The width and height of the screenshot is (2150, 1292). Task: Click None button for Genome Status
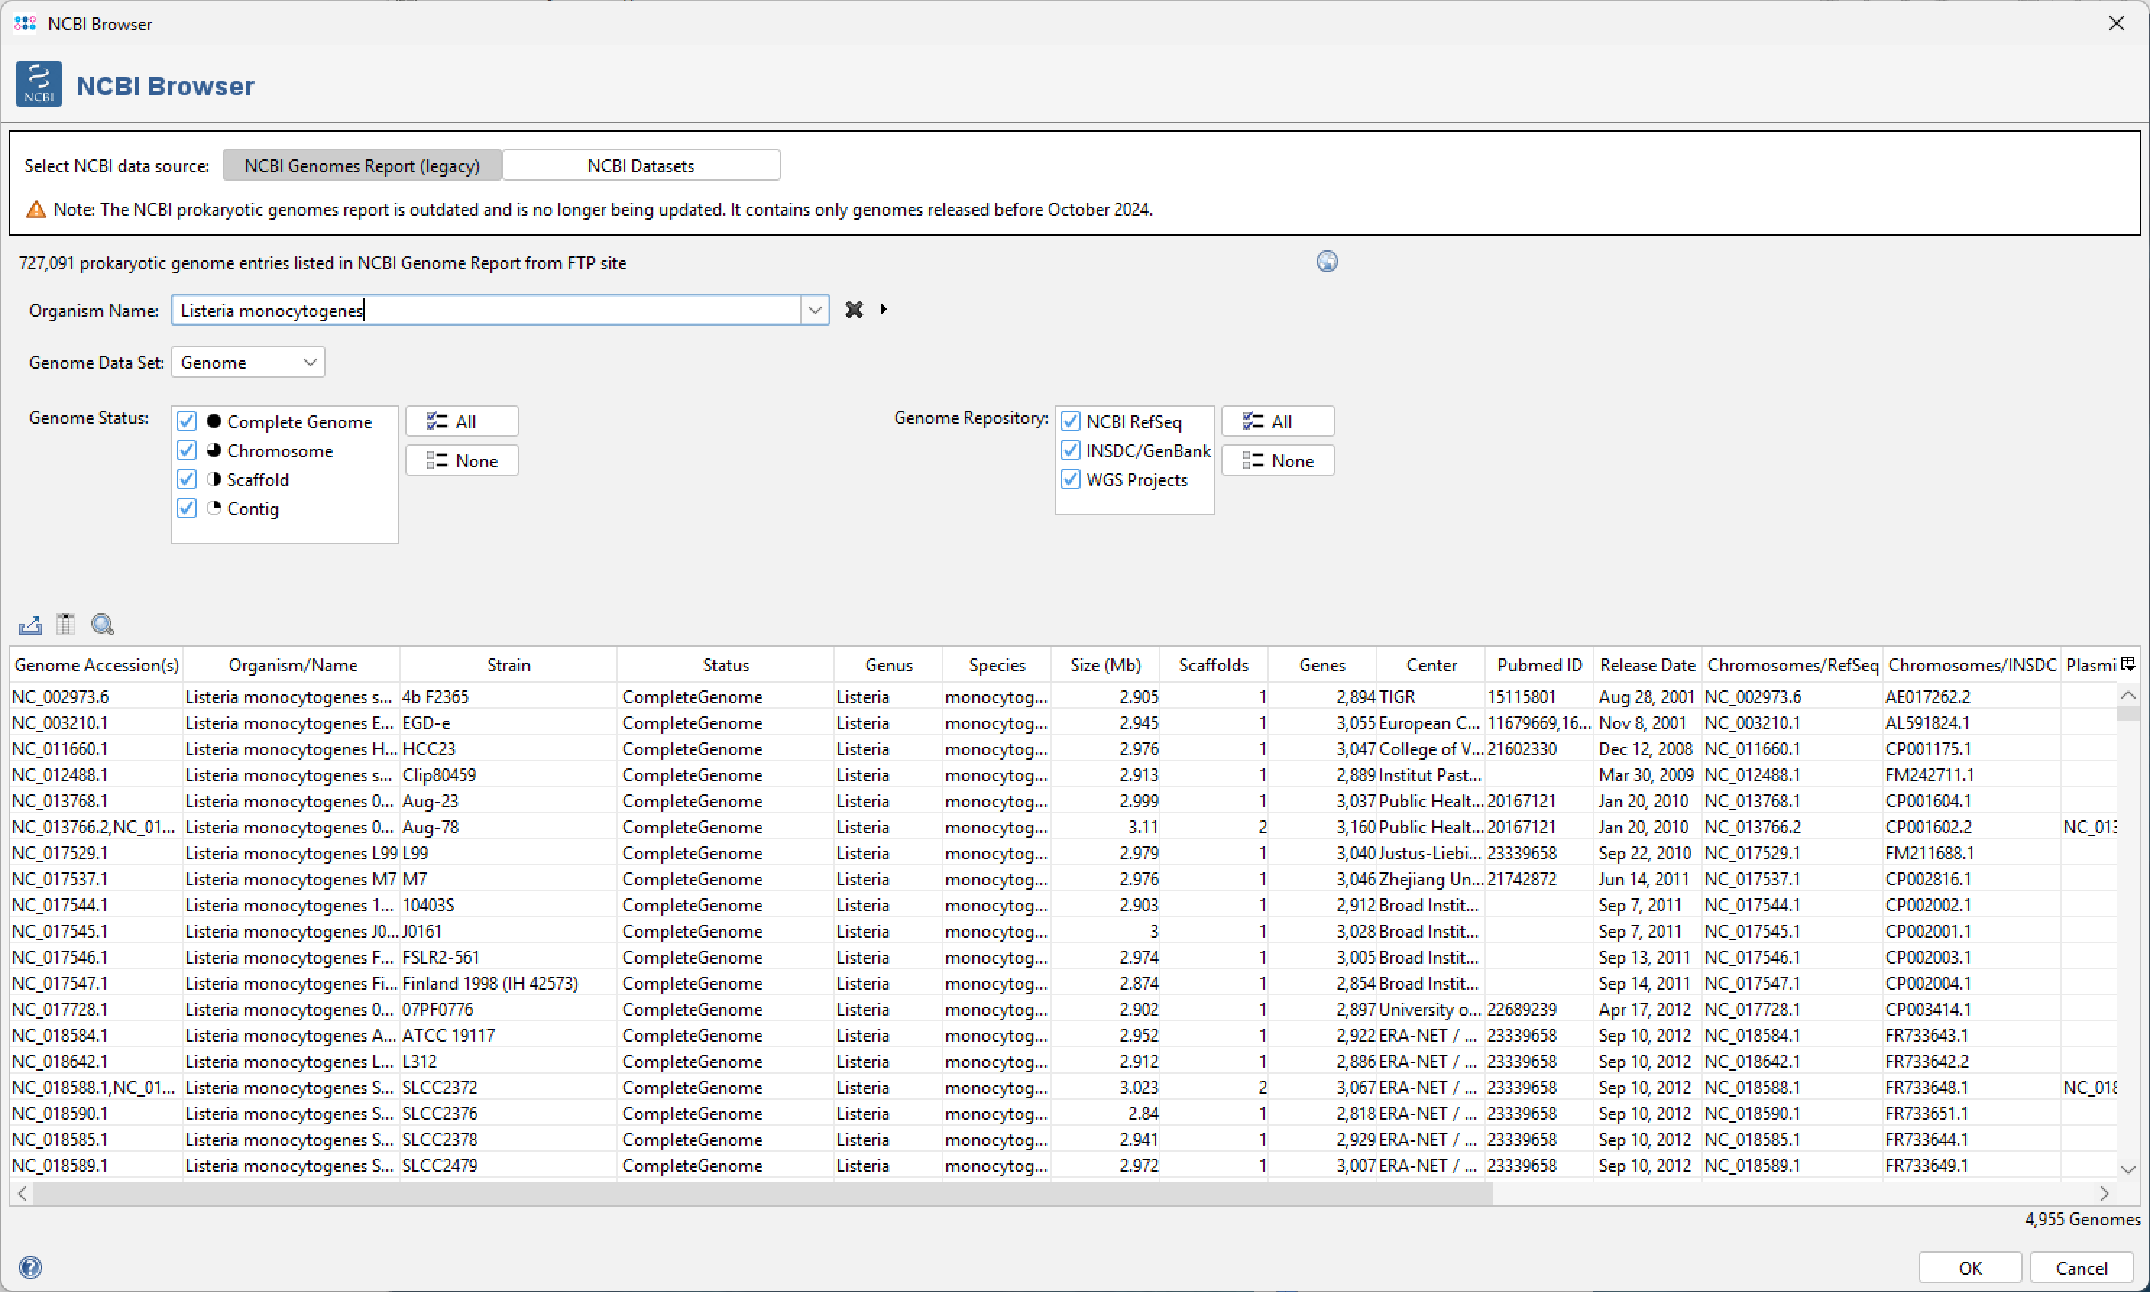click(462, 461)
